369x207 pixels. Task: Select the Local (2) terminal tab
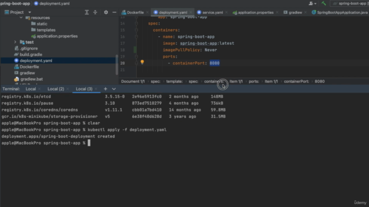56,89
